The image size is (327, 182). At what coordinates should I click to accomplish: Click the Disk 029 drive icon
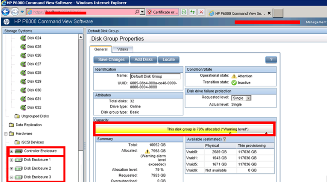tap(23, 82)
